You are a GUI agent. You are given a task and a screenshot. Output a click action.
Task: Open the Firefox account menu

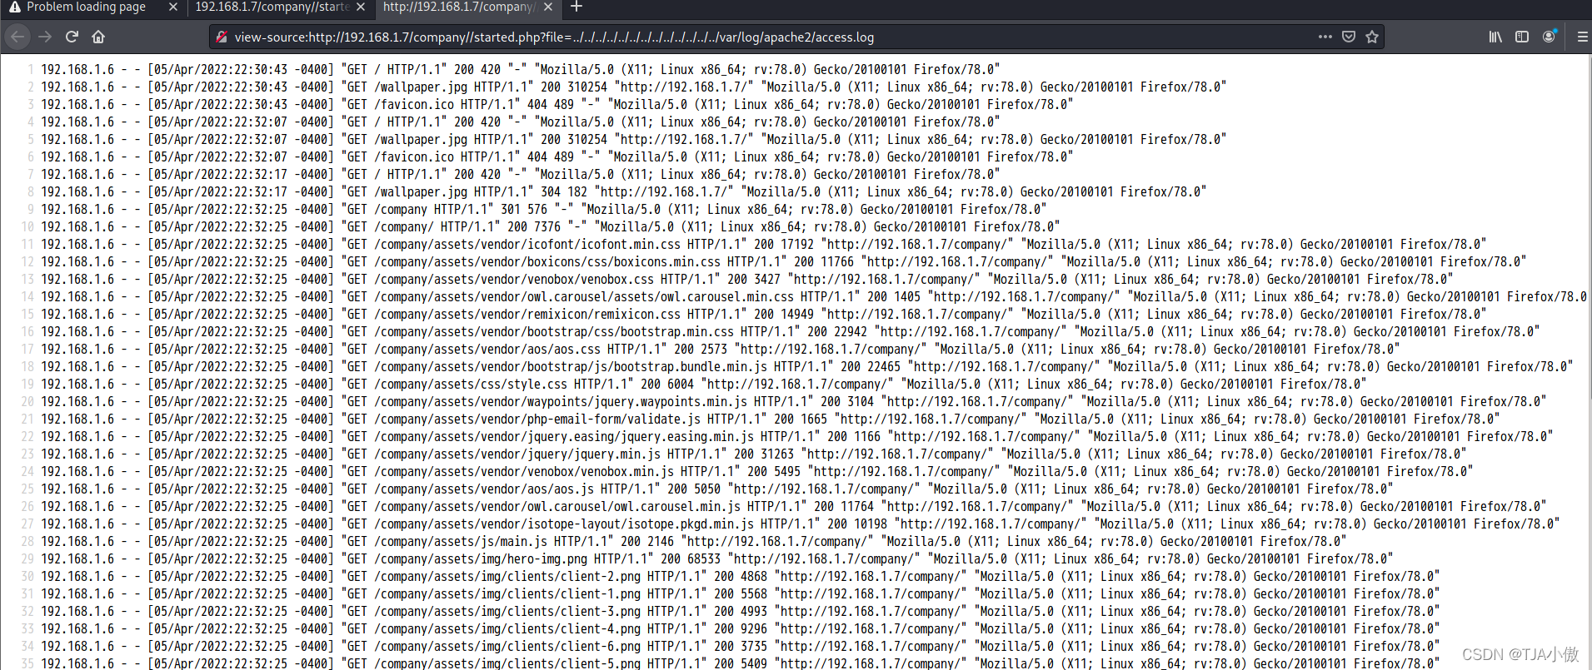click(1549, 37)
